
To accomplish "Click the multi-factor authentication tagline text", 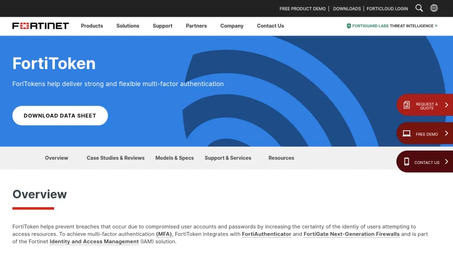I will tap(118, 84).
